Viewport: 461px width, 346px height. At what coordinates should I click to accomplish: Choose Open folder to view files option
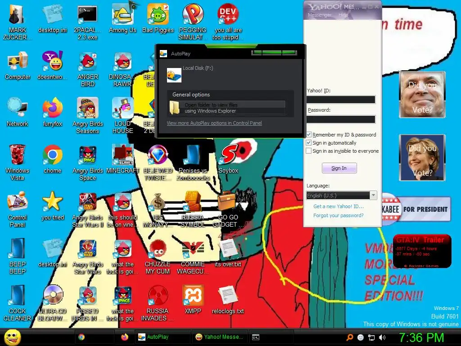(227, 108)
